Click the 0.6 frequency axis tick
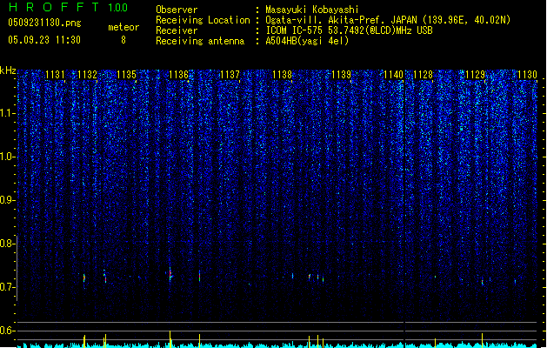The height and width of the screenshot is (348, 547). click(8, 331)
